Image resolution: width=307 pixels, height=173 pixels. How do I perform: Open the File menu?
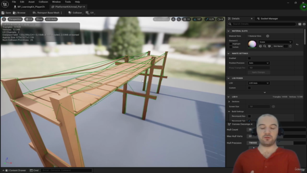(14, 2)
